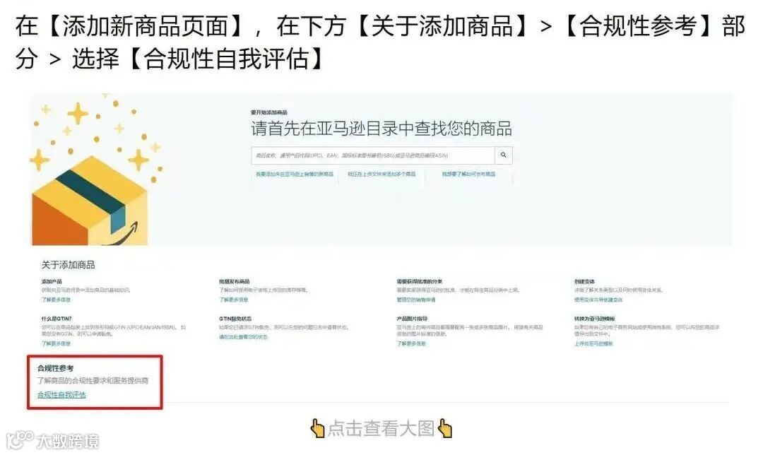Focus the product catalog search field
Screen dimensions: 763x455
pyautogui.click(x=373, y=155)
